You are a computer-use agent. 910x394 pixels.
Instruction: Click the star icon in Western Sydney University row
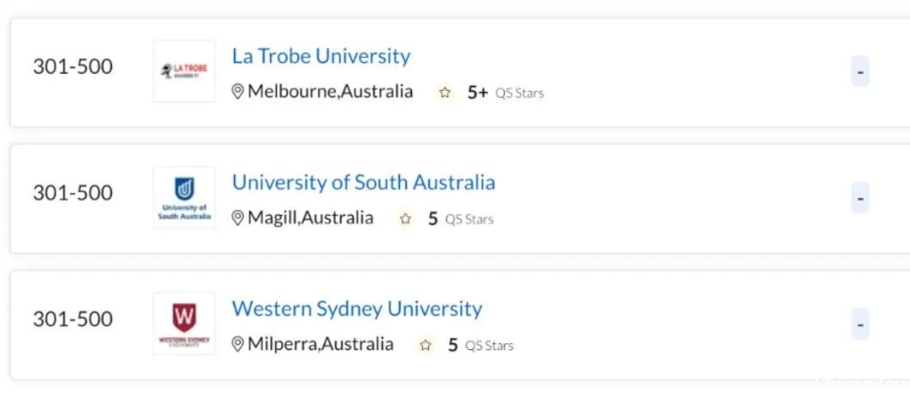coord(426,345)
